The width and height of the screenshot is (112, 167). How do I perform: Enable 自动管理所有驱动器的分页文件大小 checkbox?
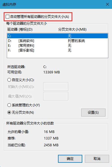pos(8,17)
